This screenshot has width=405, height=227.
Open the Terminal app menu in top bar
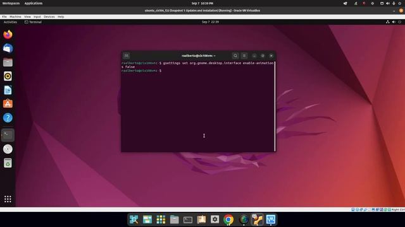pos(33,22)
